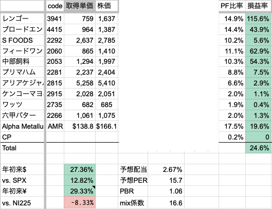Click the レンゴー name cell

point(22,19)
